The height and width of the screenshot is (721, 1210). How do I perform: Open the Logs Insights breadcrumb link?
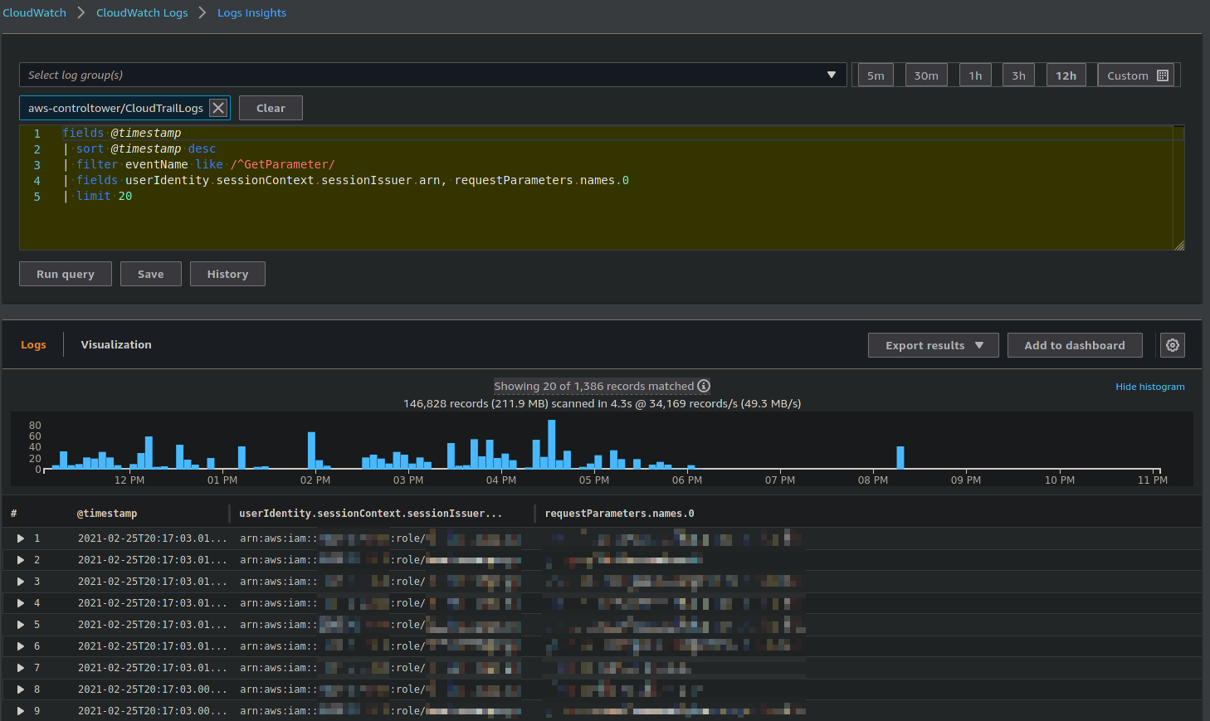pyautogui.click(x=251, y=12)
